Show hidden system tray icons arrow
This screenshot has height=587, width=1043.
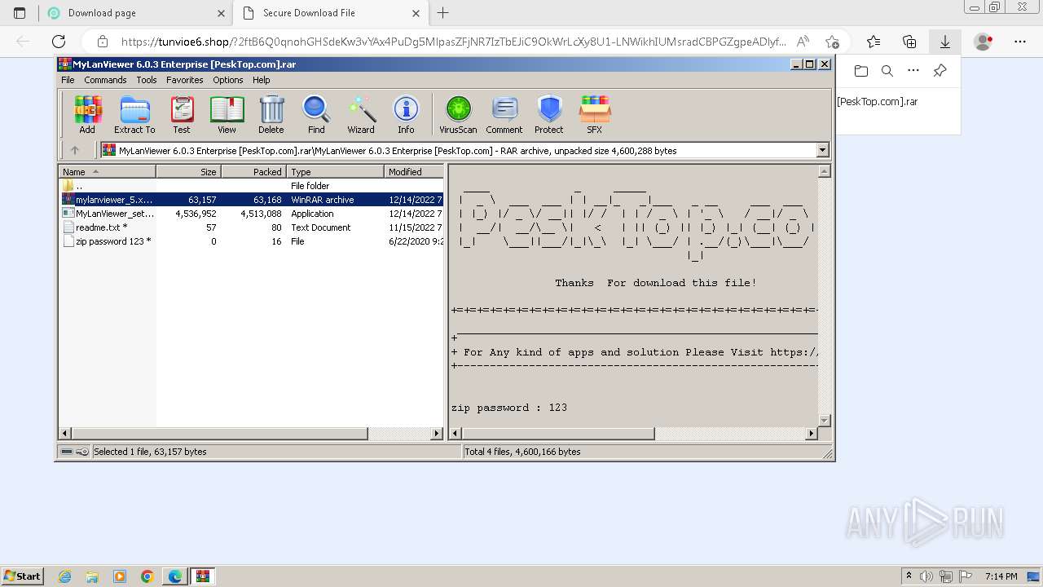tap(910, 576)
